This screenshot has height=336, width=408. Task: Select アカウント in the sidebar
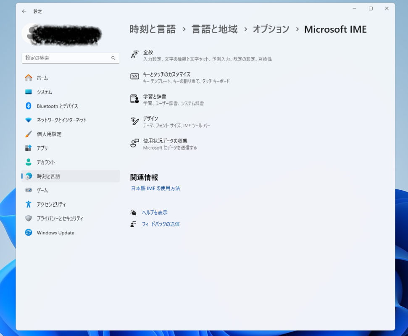71,162
